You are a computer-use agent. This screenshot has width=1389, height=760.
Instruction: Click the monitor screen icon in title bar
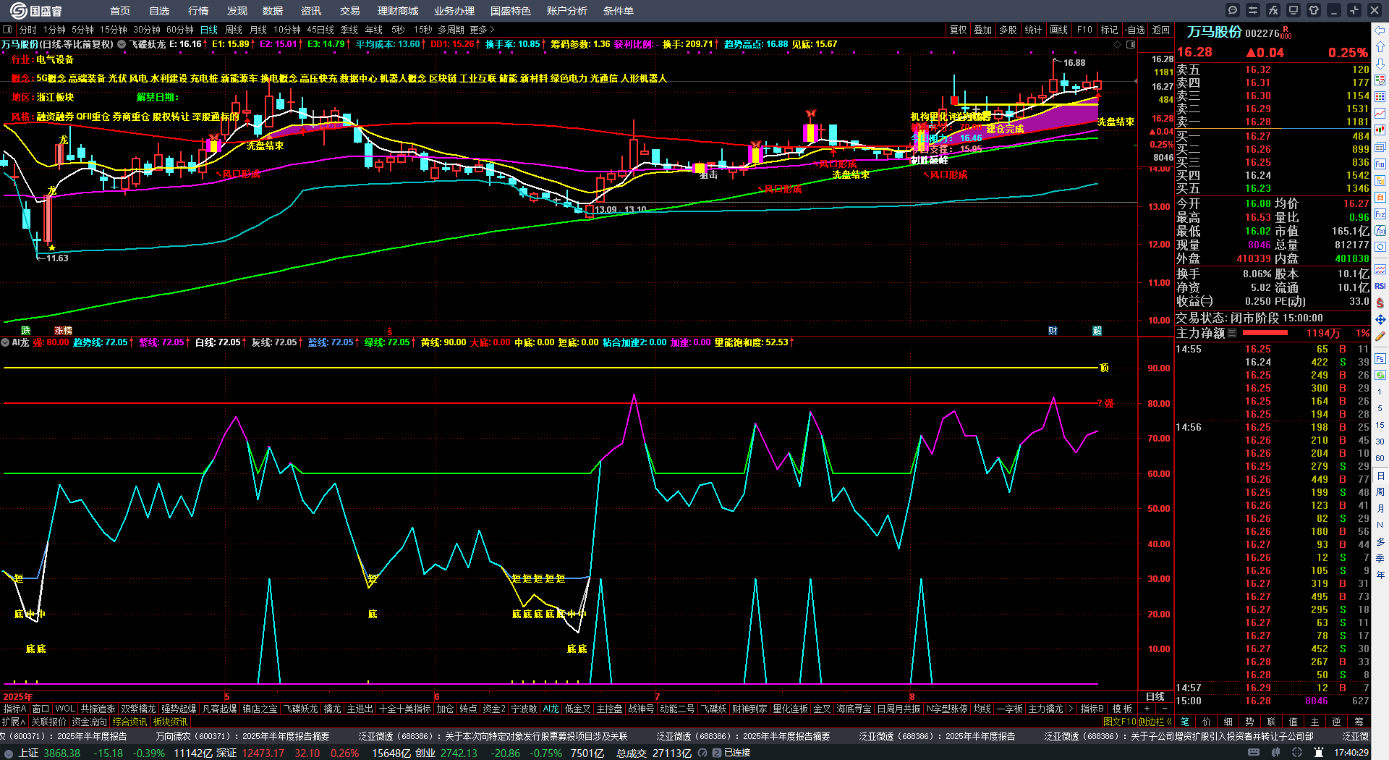click(x=1294, y=10)
